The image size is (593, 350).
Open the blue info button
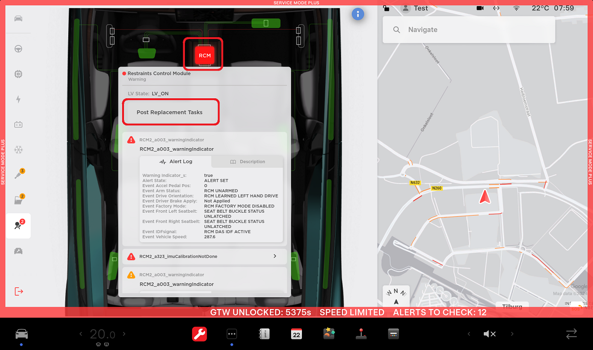tap(358, 14)
